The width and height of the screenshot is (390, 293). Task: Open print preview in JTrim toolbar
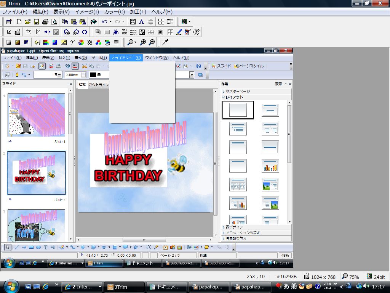54,22
